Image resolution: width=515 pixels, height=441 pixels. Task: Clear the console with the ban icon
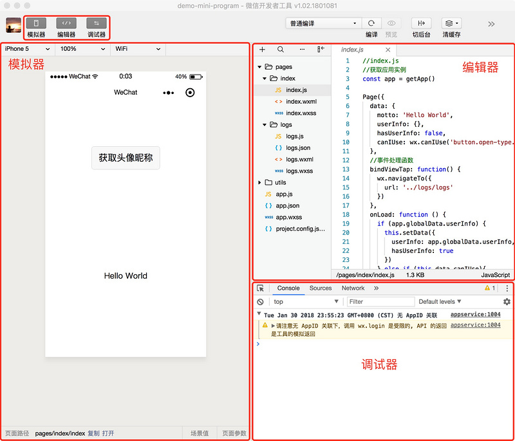tap(260, 302)
